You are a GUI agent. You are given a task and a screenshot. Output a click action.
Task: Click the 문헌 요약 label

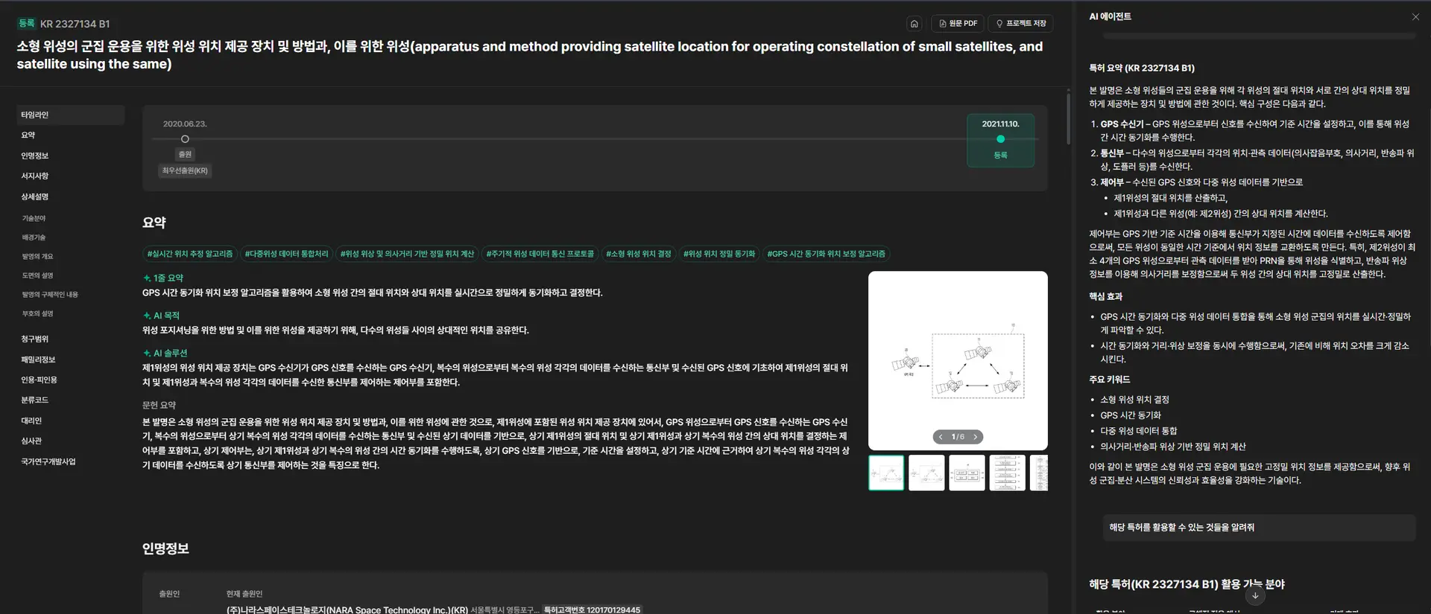point(159,406)
